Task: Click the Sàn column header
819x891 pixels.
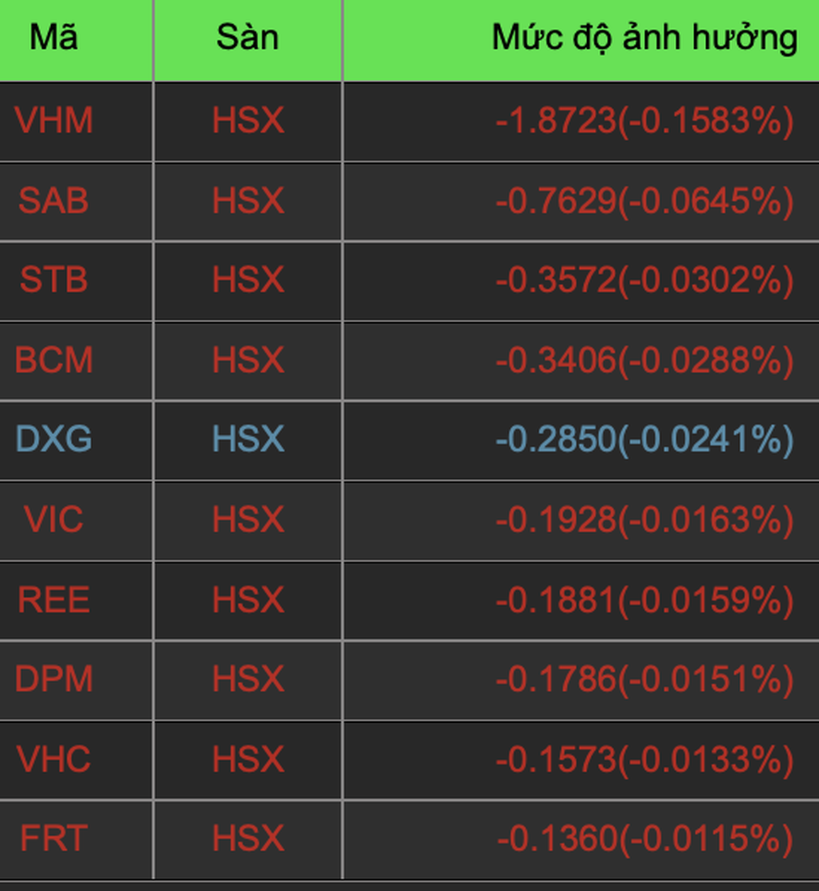Action: 247,37
